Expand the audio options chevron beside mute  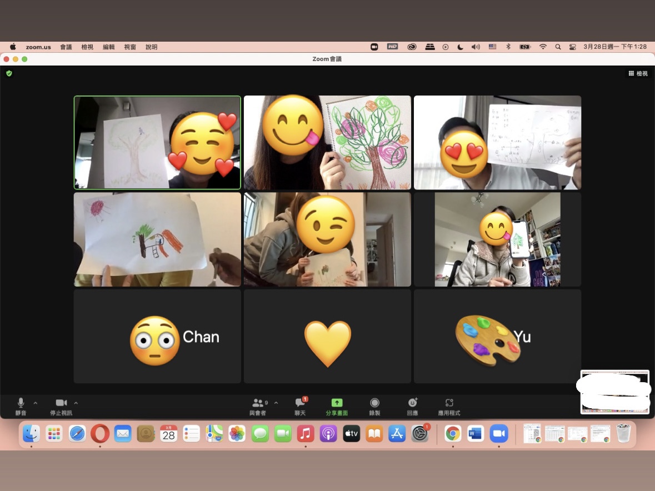[x=36, y=403]
